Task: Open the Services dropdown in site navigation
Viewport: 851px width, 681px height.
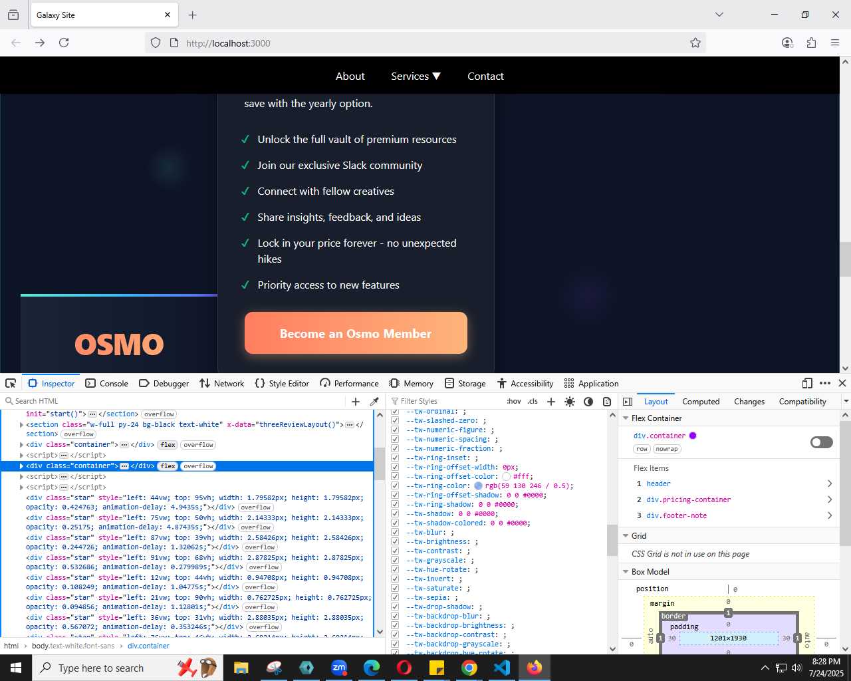Action: click(x=416, y=76)
